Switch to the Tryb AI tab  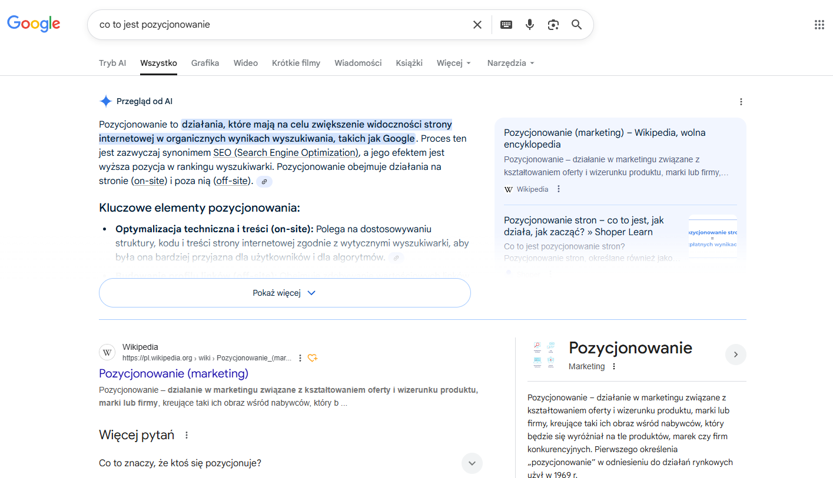point(112,63)
